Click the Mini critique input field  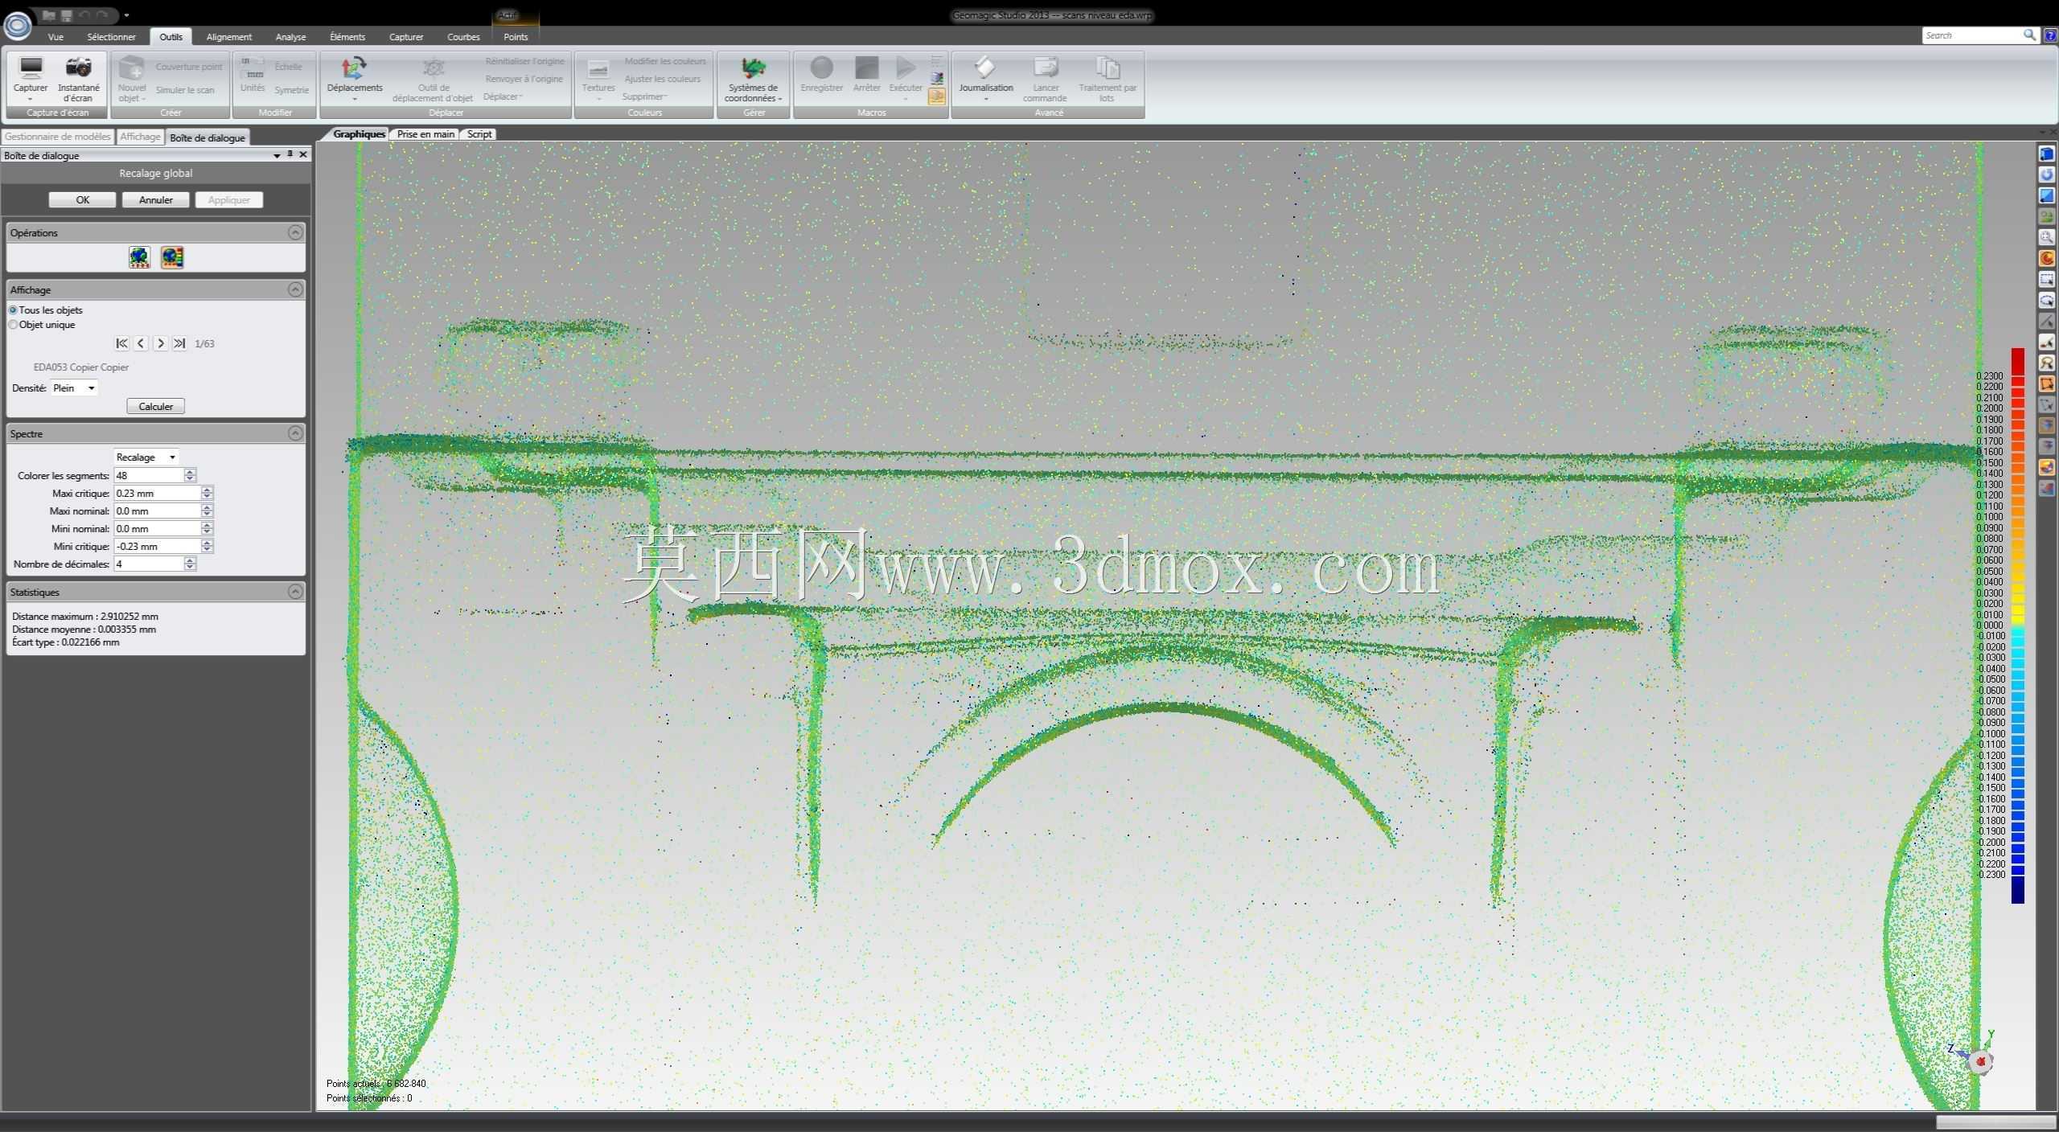click(157, 546)
